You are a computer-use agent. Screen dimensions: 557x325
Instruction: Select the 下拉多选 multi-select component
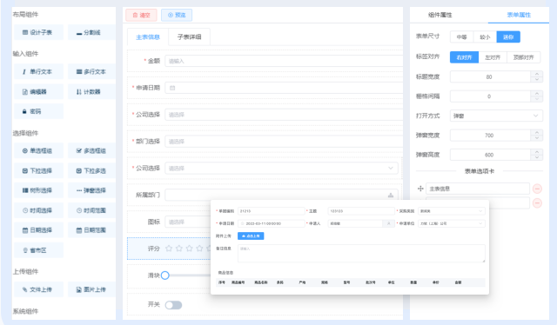pyautogui.click(x=91, y=170)
